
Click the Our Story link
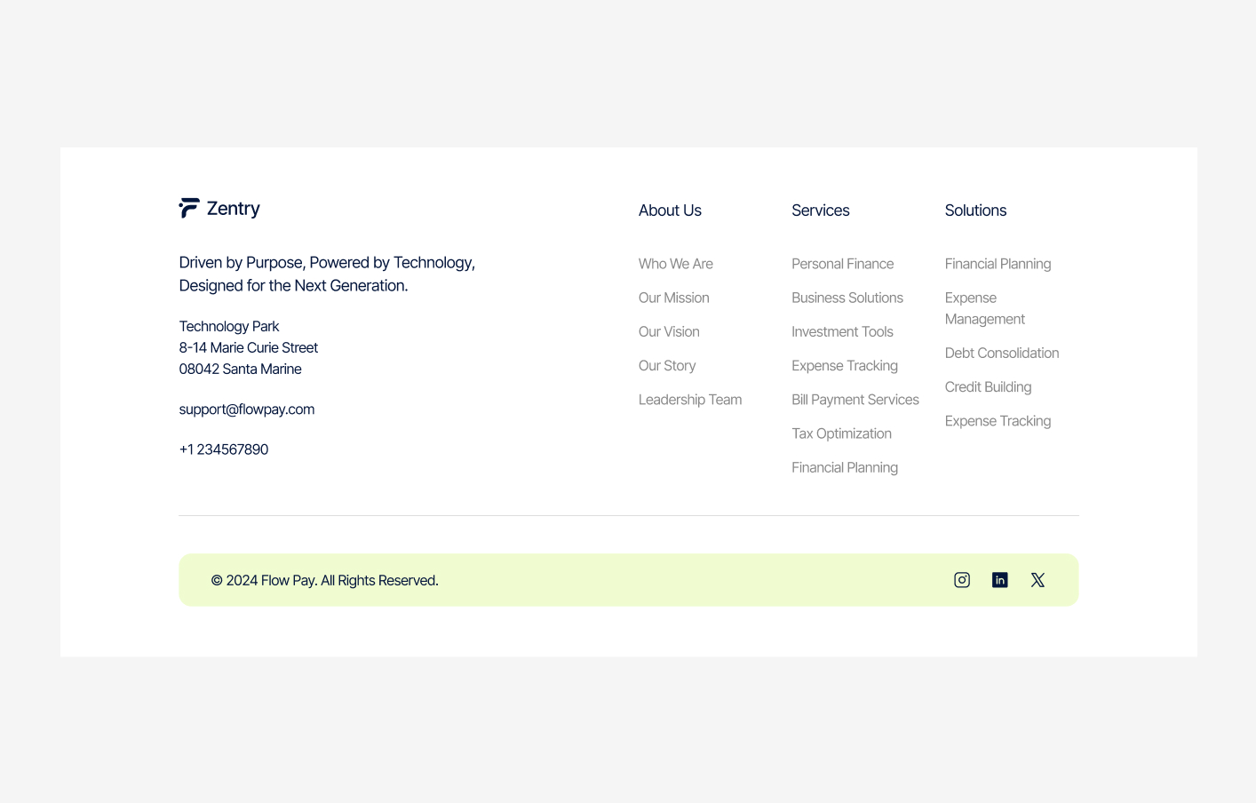point(667,365)
